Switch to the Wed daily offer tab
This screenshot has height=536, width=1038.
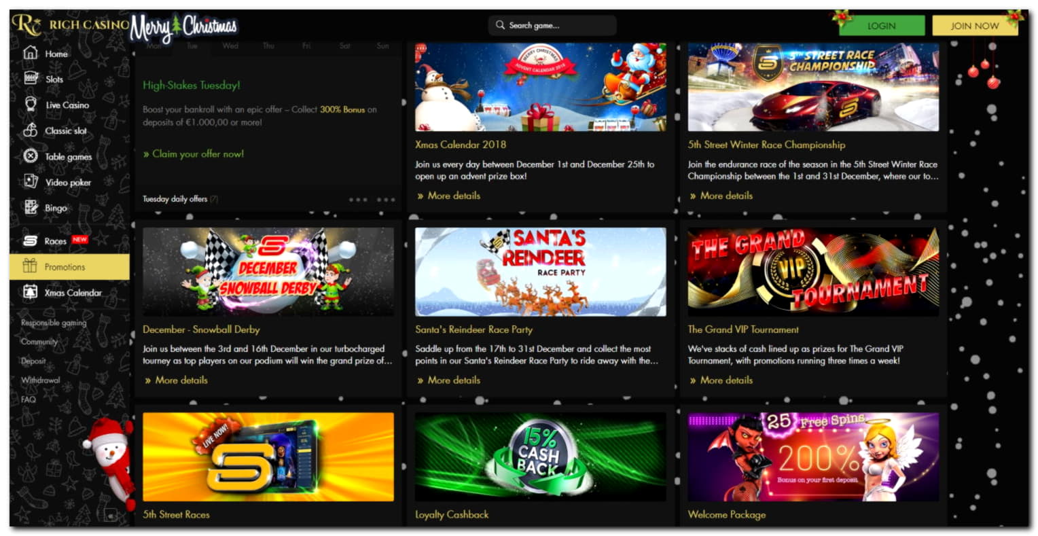click(230, 46)
